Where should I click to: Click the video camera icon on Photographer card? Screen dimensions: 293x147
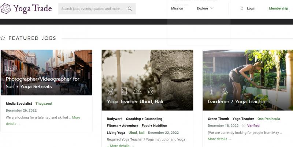point(10,68)
